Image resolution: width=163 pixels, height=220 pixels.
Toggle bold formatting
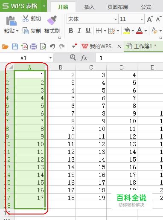[x=71, y=31]
